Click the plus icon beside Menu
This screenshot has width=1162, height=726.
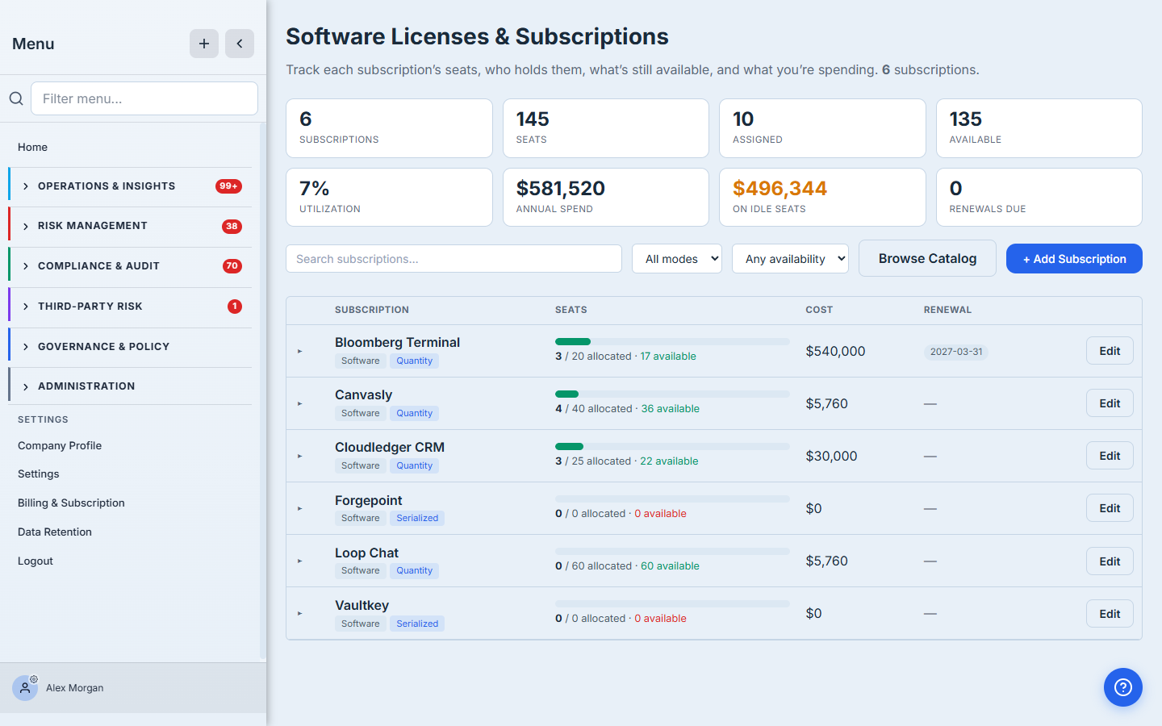204,44
